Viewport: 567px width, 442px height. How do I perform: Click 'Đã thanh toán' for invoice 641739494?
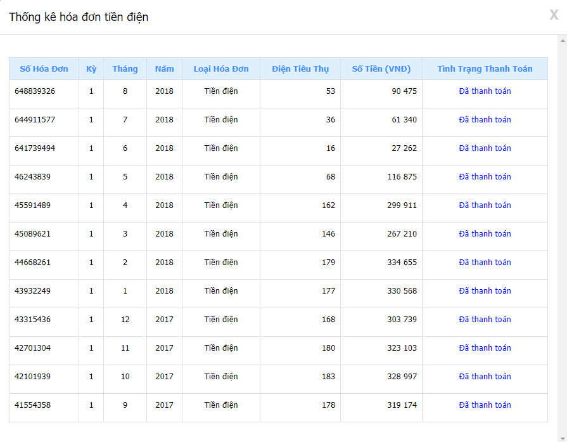pyautogui.click(x=485, y=148)
